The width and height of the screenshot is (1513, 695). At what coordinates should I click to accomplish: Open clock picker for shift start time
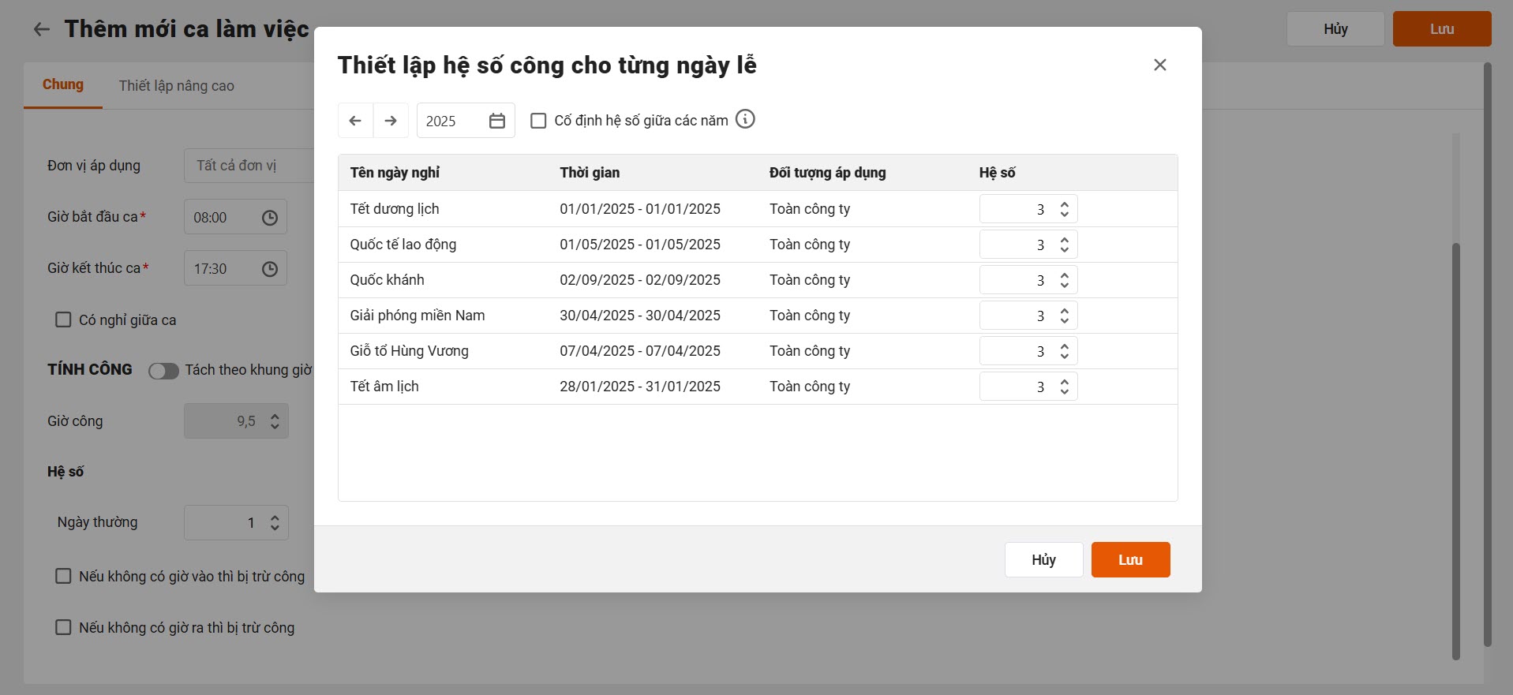pyautogui.click(x=270, y=218)
